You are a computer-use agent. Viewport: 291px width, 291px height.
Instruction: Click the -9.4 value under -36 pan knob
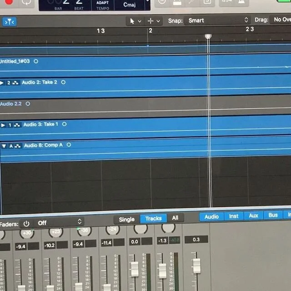(x=78, y=244)
